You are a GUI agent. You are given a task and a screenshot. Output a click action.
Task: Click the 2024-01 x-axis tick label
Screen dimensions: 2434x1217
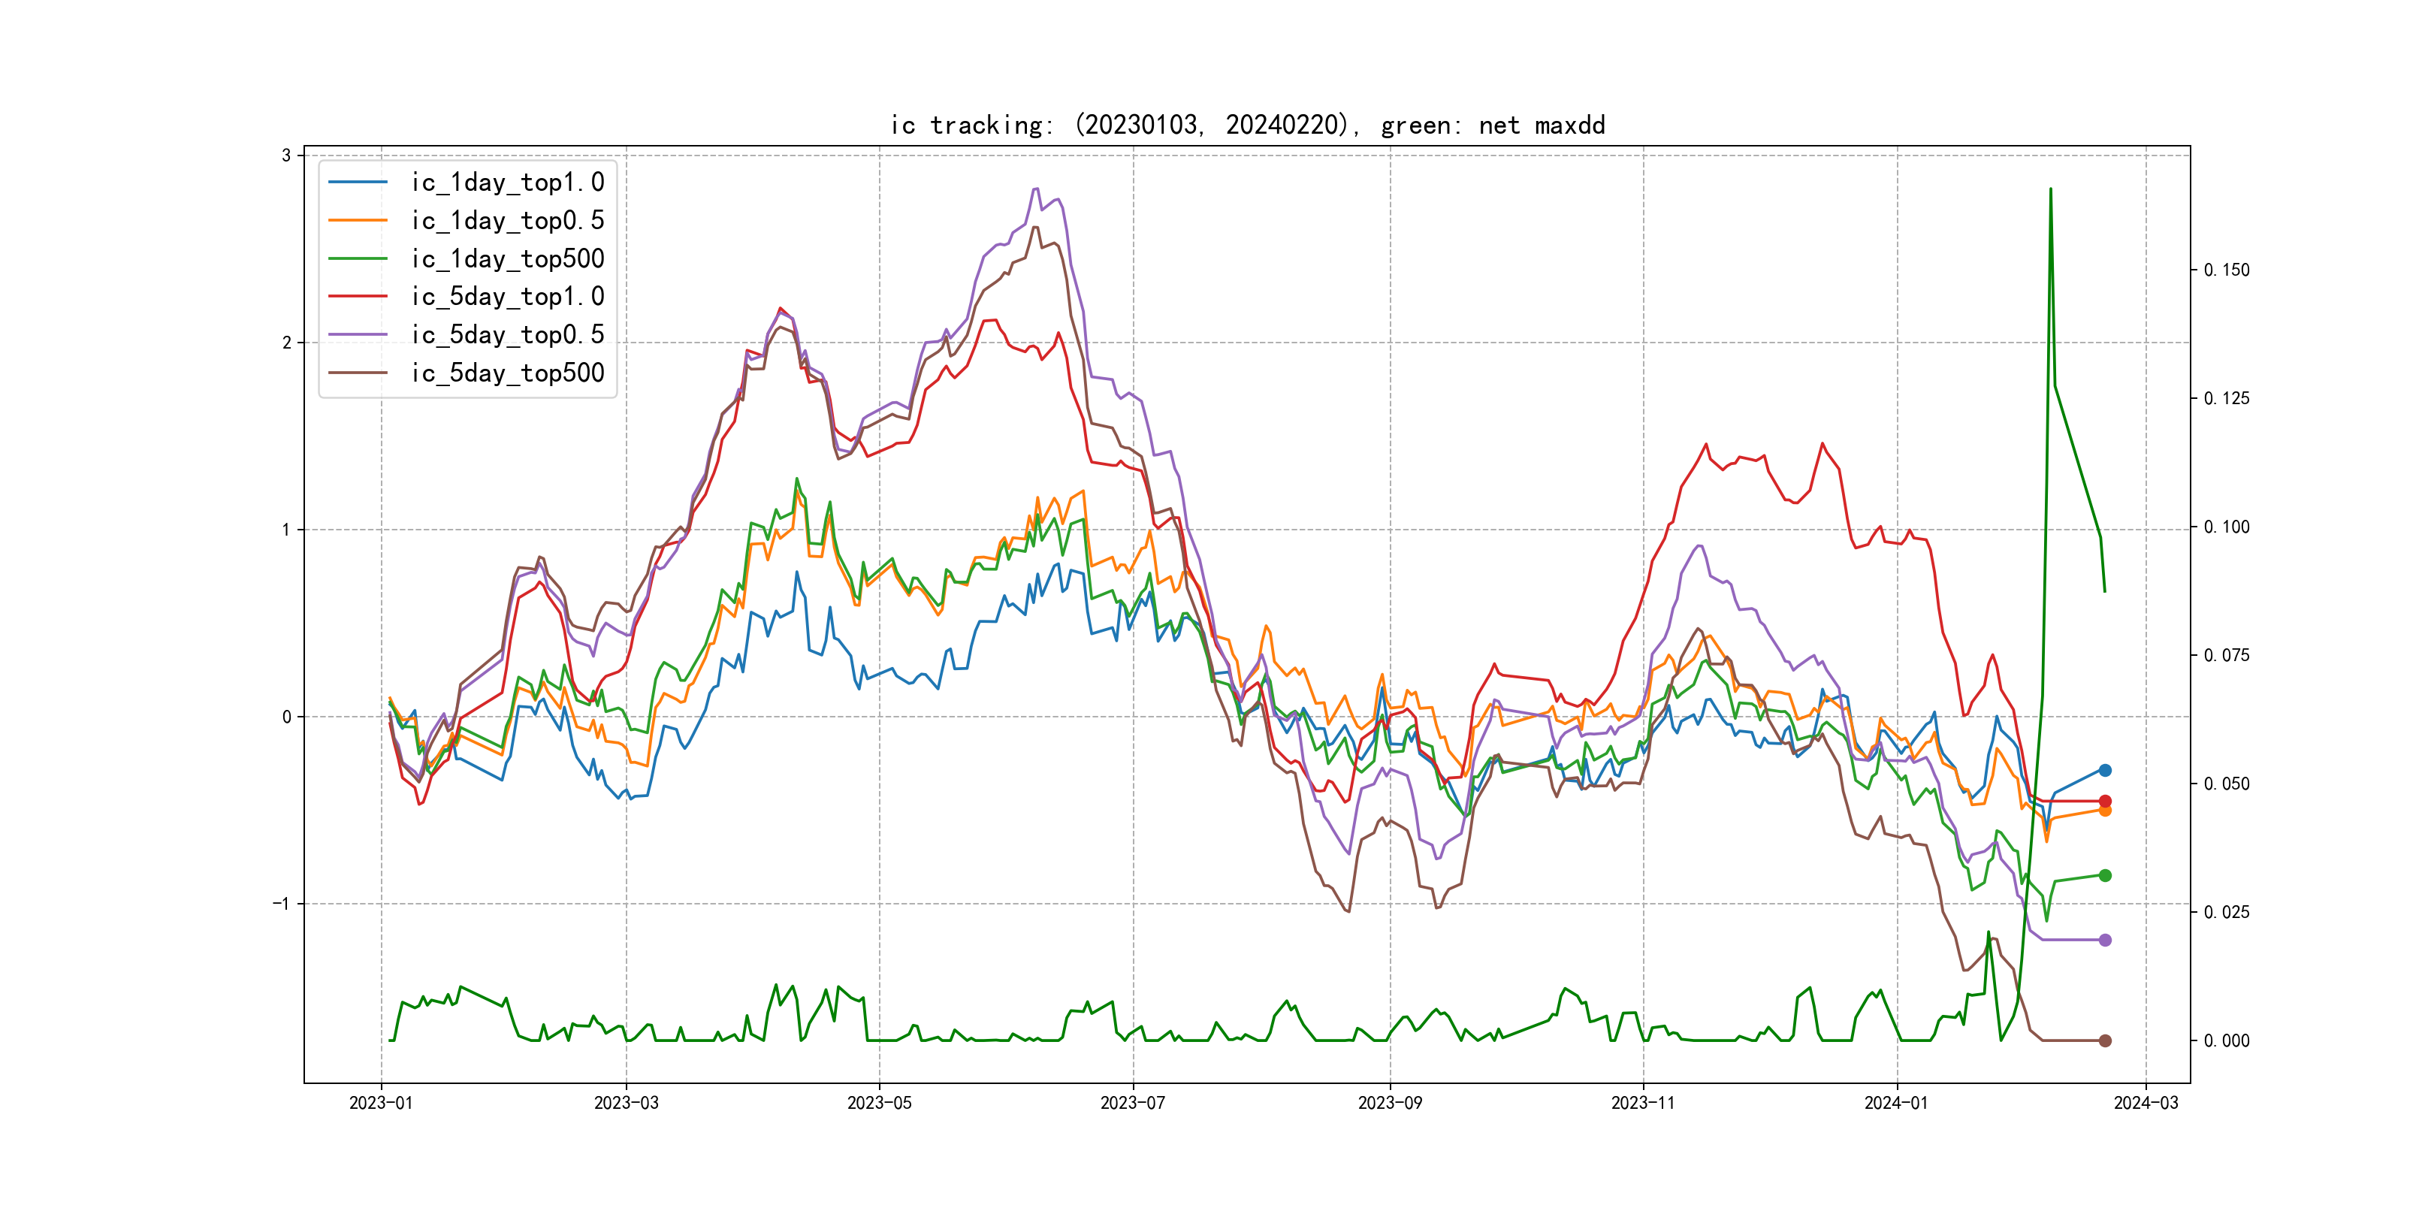[x=1896, y=1103]
